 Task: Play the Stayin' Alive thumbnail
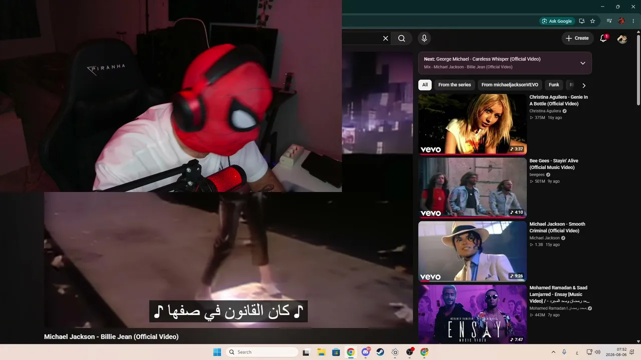[472, 187]
